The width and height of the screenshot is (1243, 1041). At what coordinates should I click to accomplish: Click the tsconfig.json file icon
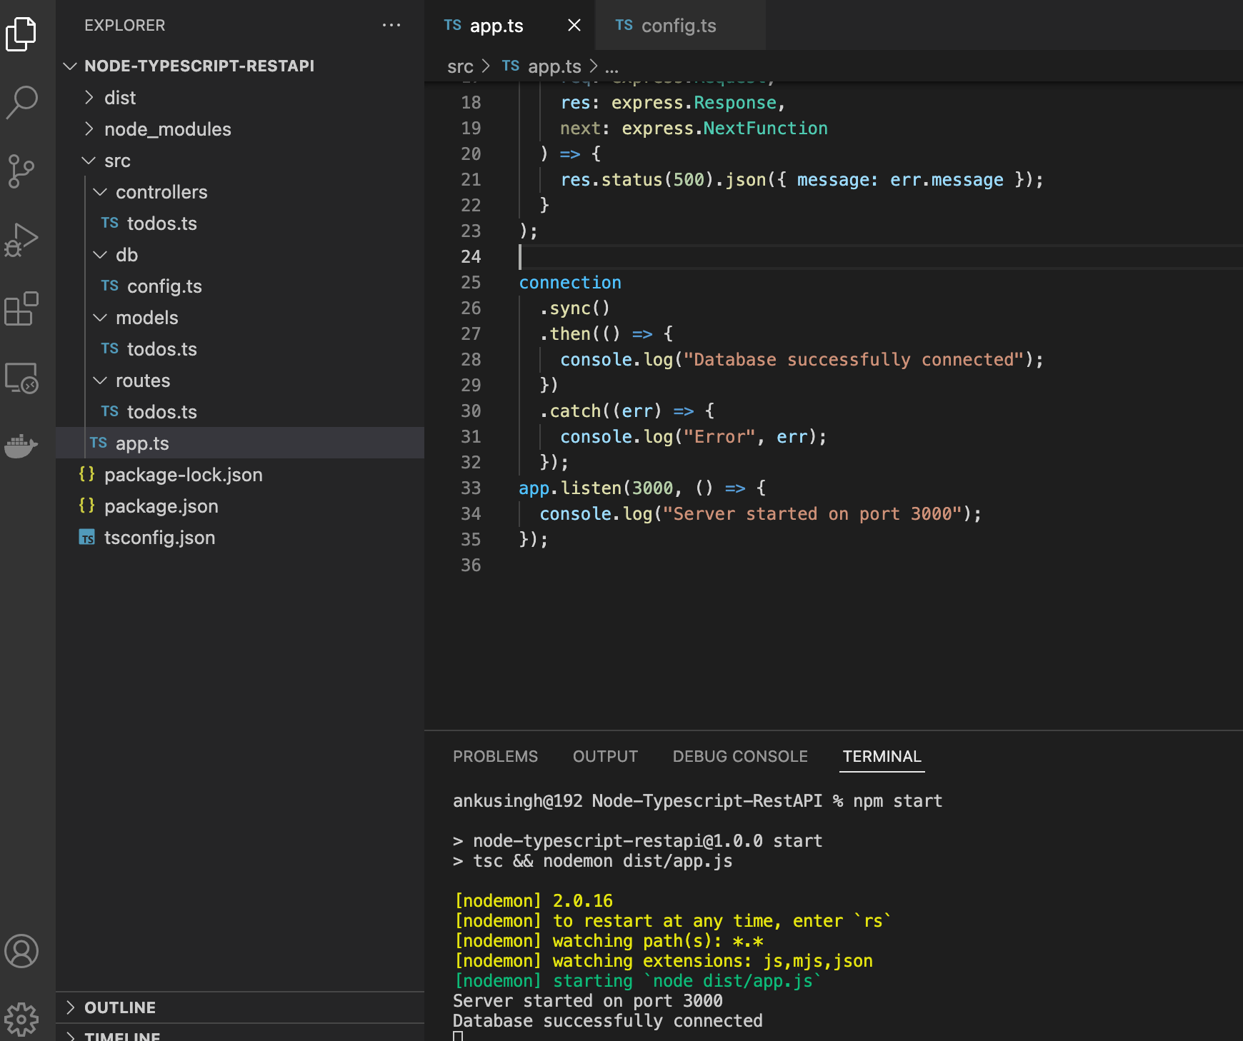87,537
